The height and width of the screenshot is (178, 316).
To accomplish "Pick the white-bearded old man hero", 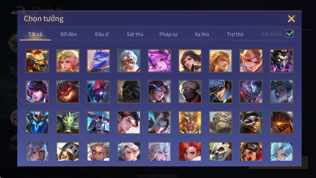I will pyautogui.click(x=129, y=61).
